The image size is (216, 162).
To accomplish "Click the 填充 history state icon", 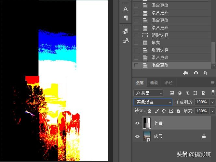I will point(145,43).
